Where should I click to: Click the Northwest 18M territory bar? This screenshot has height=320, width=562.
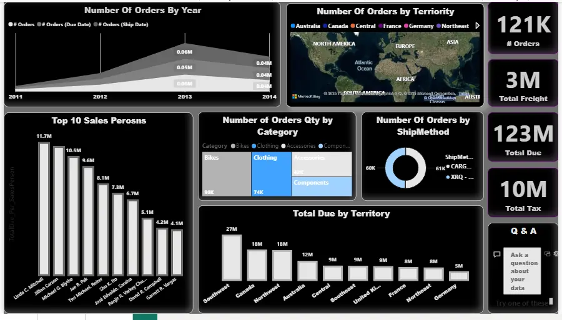click(282, 265)
